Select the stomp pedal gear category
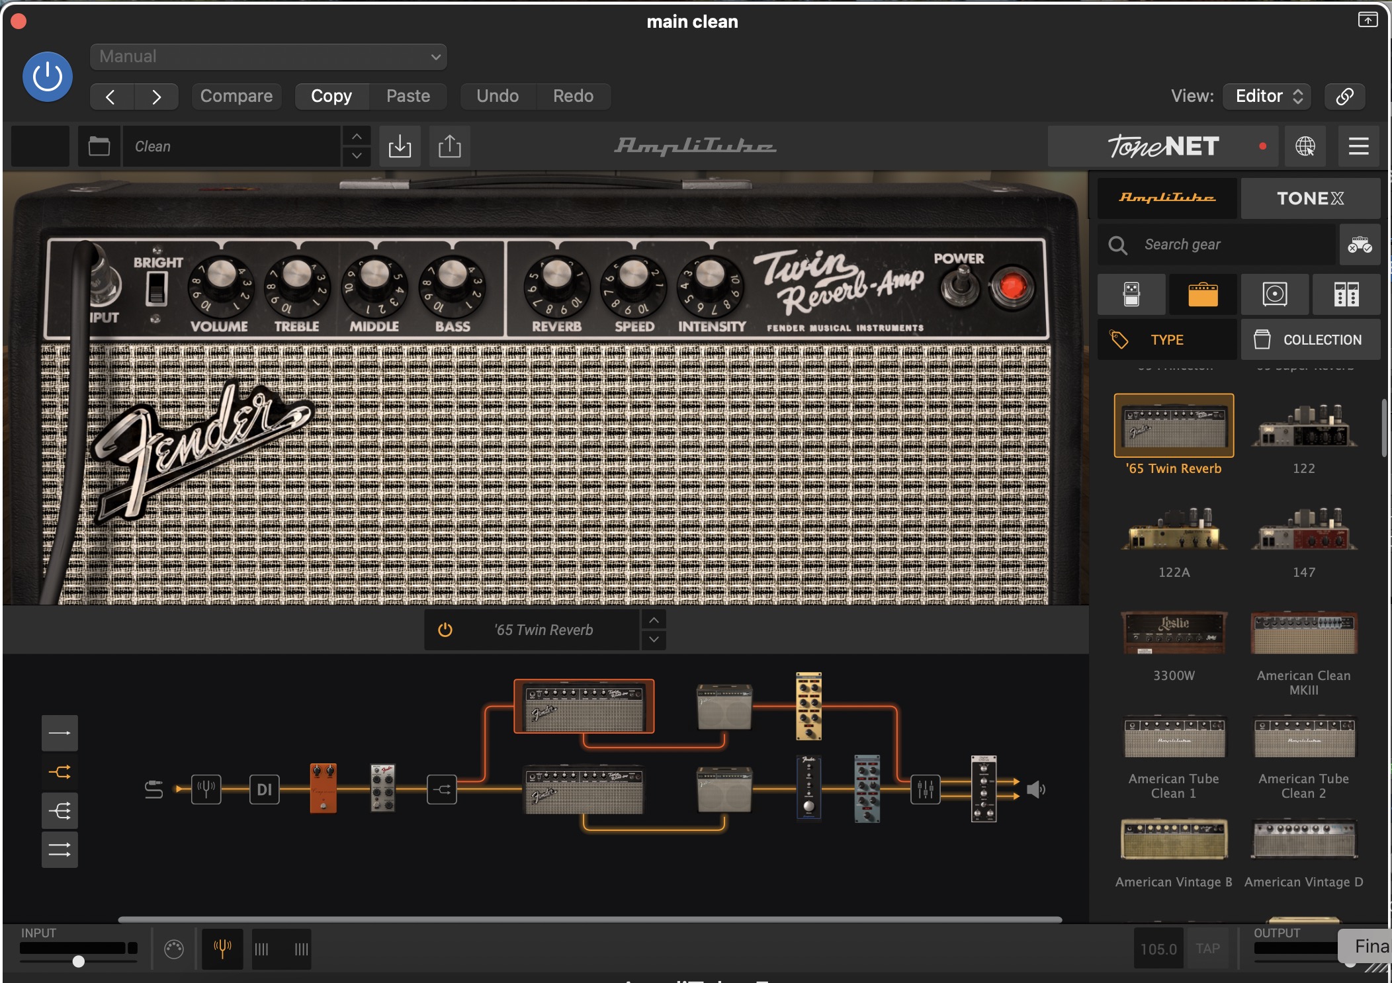The image size is (1392, 983). pyautogui.click(x=1131, y=294)
